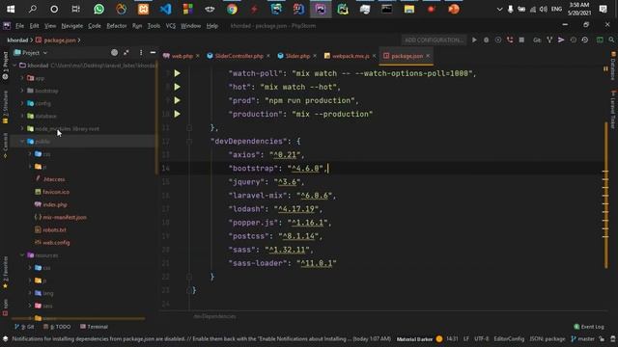Screen dimensions: 618x347
Task: Click the Git branch update icon
Action: (x=549, y=40)
